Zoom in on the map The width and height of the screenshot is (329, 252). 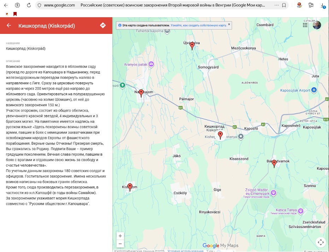[120, 236]
